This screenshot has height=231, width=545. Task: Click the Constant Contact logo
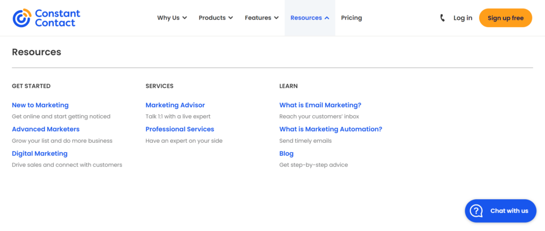click(46, 18)
